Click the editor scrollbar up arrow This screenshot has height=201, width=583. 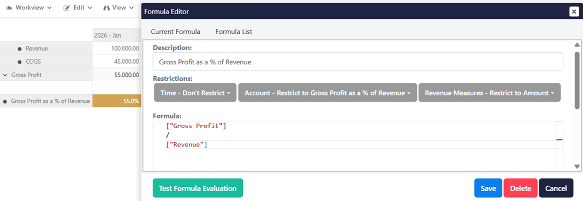click(x=577, y=45)
